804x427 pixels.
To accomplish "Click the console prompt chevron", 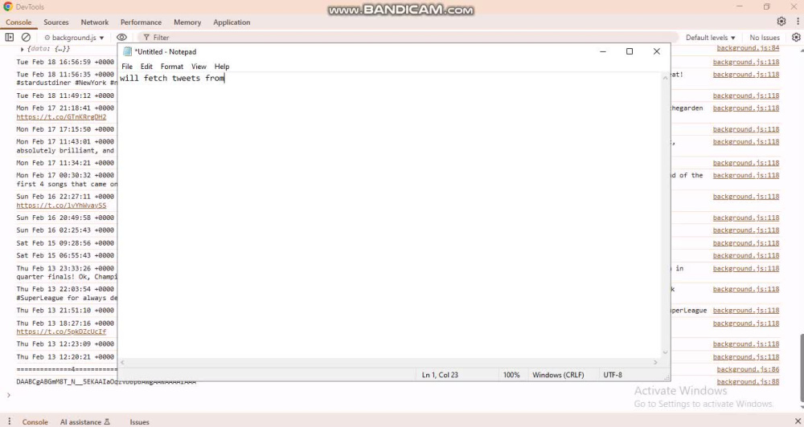I will (x=8, y=395).
